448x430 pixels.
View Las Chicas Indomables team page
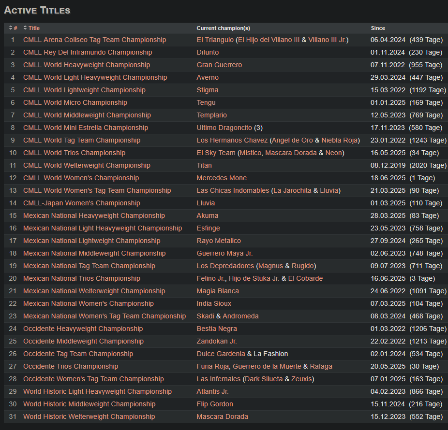(x=233, y=190)
